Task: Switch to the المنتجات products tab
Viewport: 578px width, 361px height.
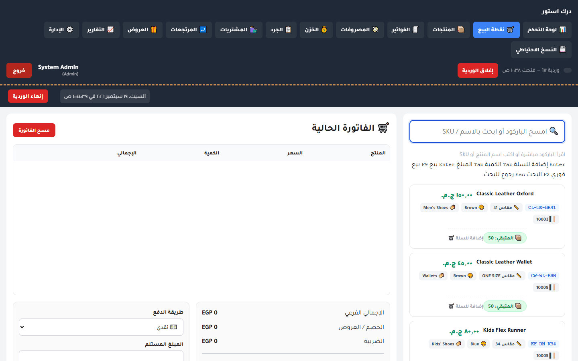Action: pyautogui.click(x=448, y=30)
